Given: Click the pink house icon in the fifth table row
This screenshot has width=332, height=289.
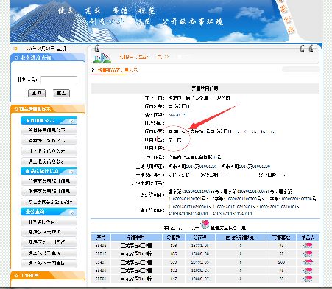Looking at the screenshot, I should click(x=308, y=279).
